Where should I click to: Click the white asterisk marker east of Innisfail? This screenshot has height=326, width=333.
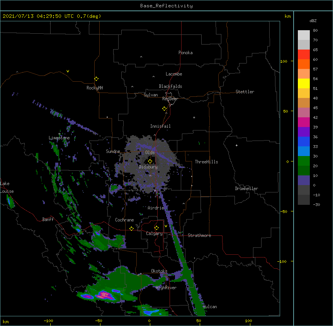tap(194, 117)
